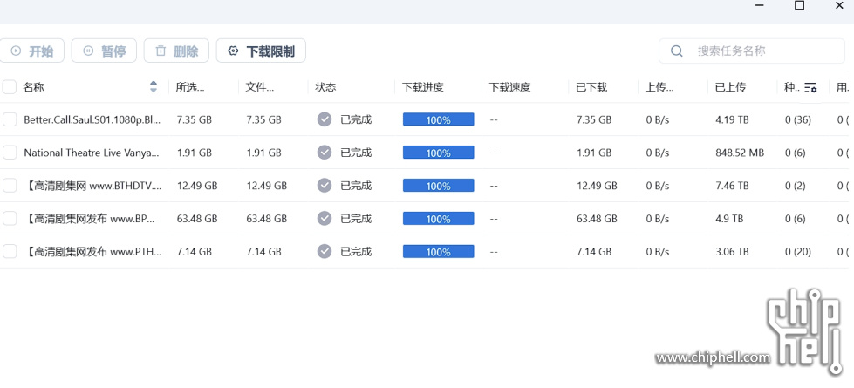This screenshot has height=388, width=854.
Task: Click the 删除 delete button
Action: 176,51
